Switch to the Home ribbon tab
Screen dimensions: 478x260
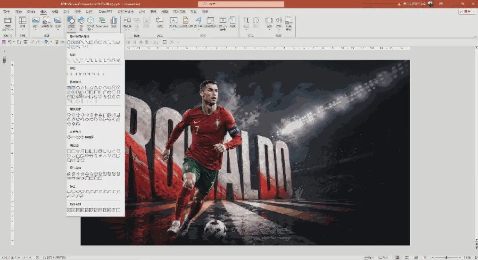click(x=19, y=12)
